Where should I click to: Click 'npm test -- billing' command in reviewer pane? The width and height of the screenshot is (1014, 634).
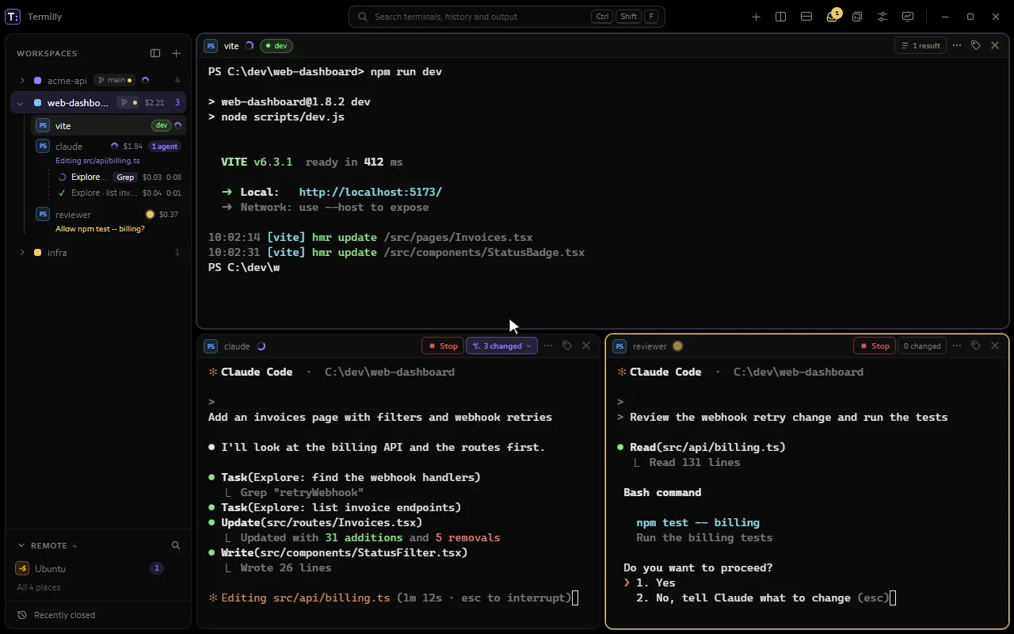point(698,522)
